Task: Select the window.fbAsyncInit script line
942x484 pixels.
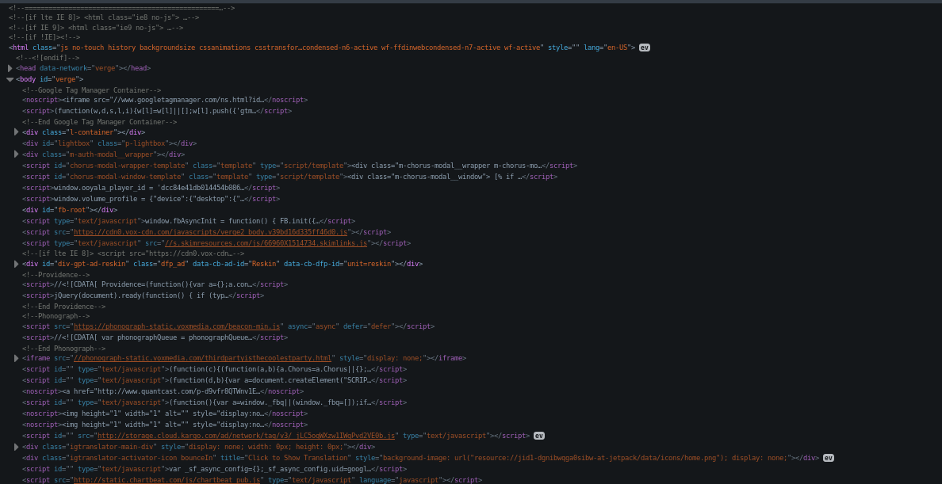Action: point(189,221)
